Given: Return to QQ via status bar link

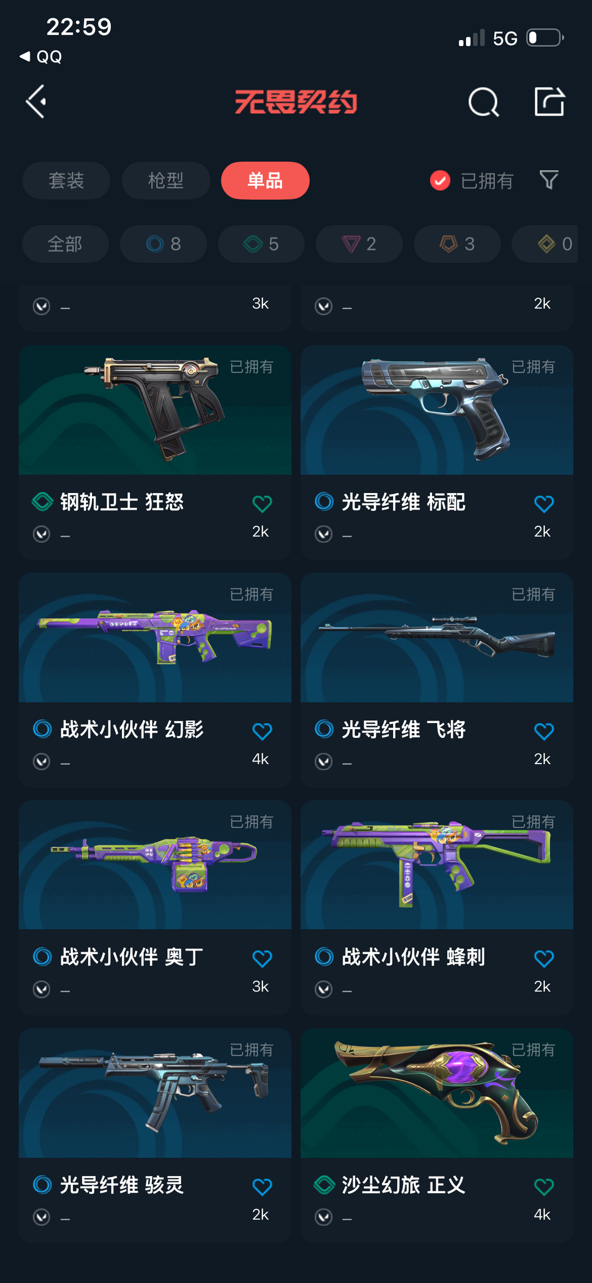Looking at the screenshot, I should tap(41, 57).
